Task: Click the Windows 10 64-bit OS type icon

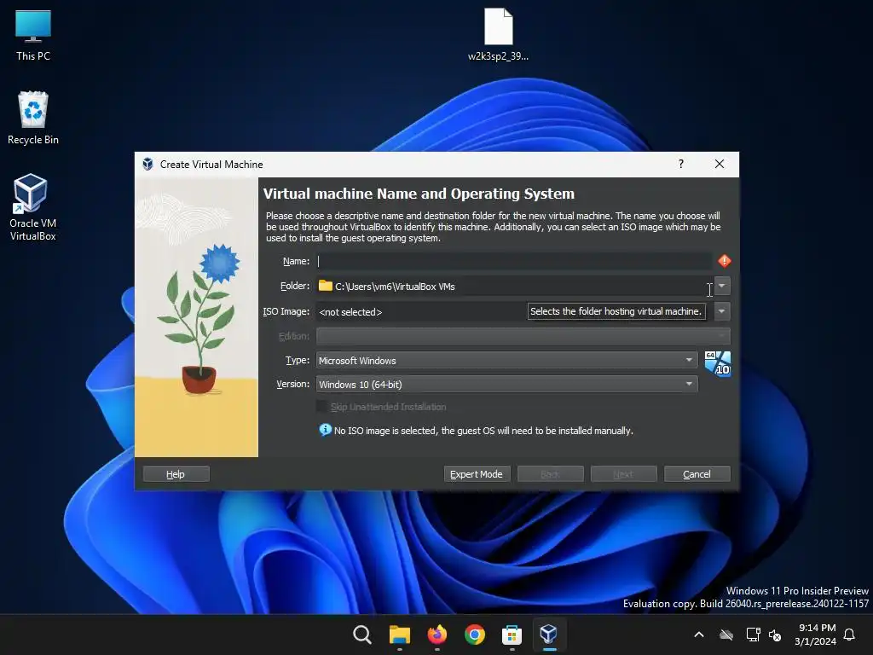Action: click(718, 363)
